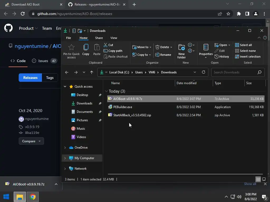Share this page from address bar

click(x=220, y=14)
